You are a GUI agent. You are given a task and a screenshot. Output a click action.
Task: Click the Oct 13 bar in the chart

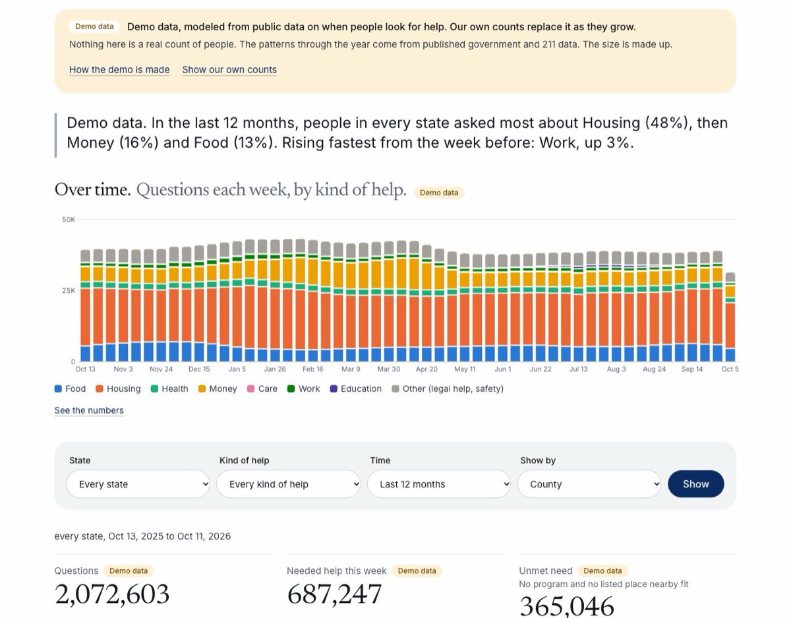click(x=85, y=305)
